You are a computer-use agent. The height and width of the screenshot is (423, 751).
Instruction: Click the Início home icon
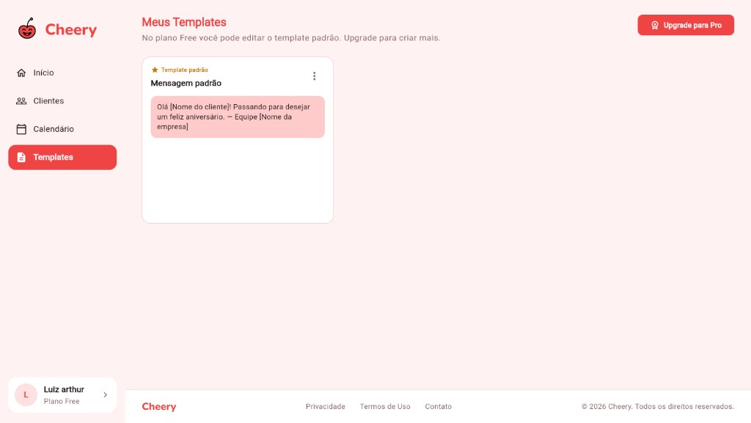[21, 73]
